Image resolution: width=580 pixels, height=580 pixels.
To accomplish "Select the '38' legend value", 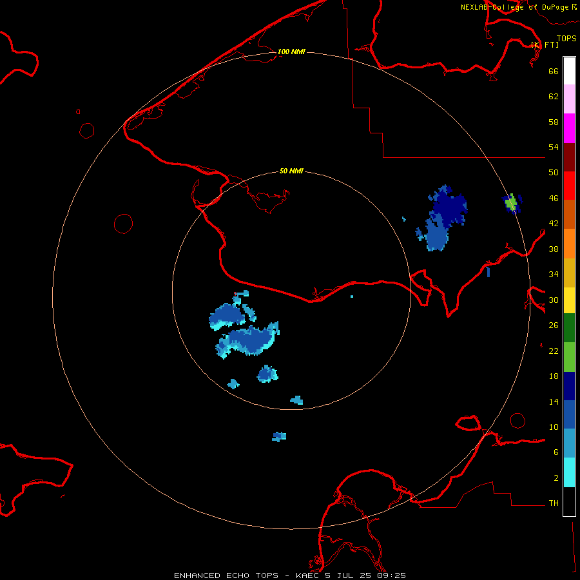I will pyautogui.click(x=554, y=249).
